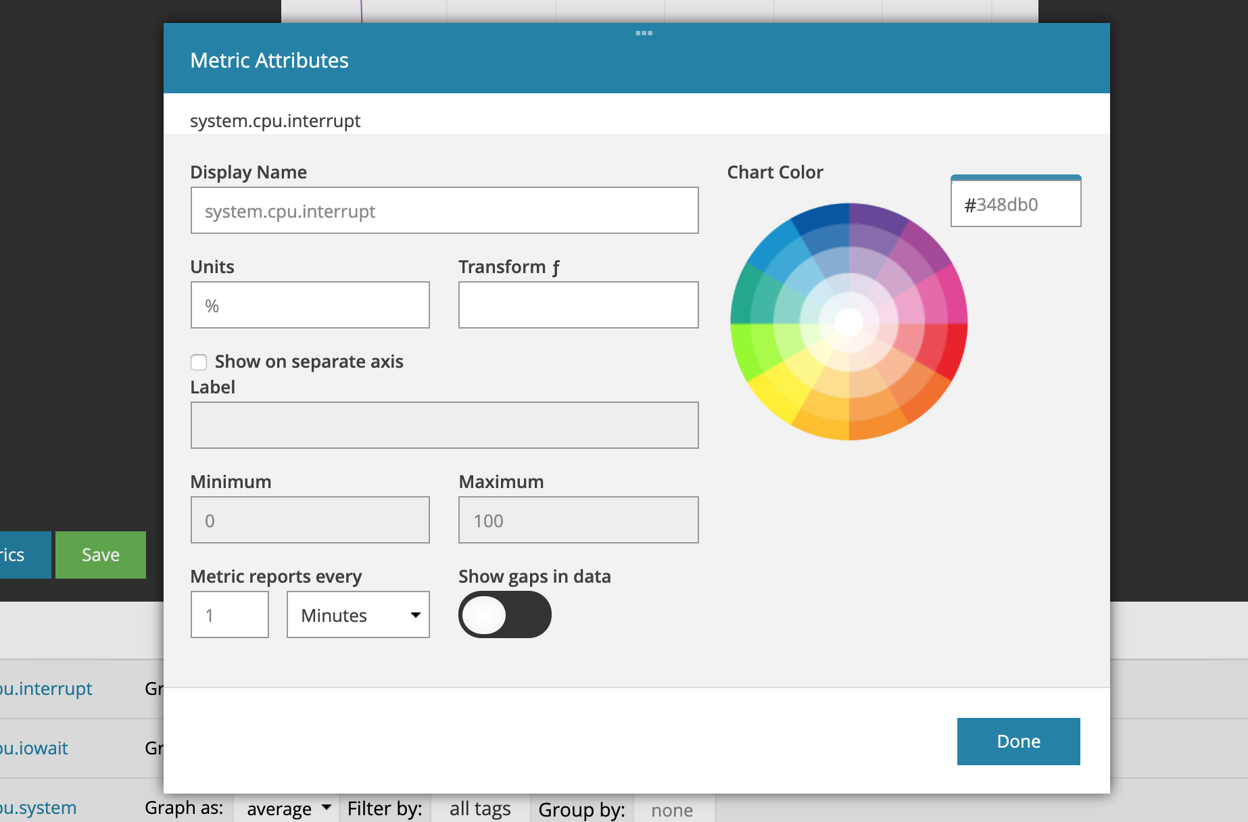Toggle the Show gaps in data switch

(504, 614)
